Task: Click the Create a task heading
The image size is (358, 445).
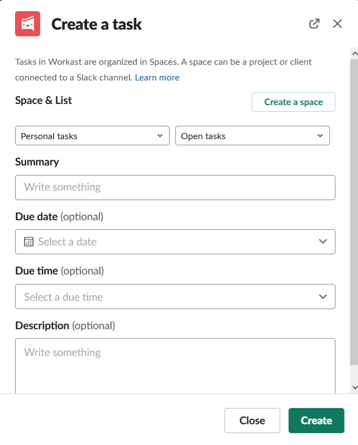Action: click(97, 24)
